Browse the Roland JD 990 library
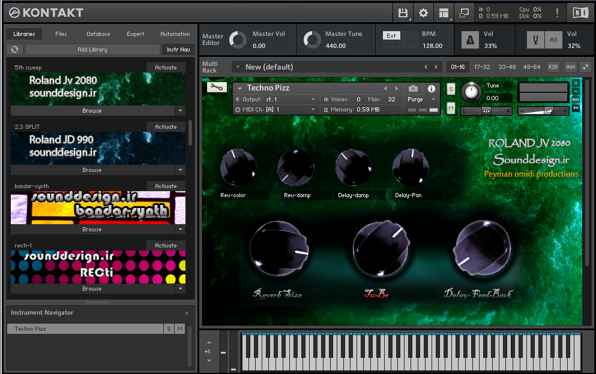Viewport: 596px width, 374px height. pyautogui.click(x=92, y=170)
